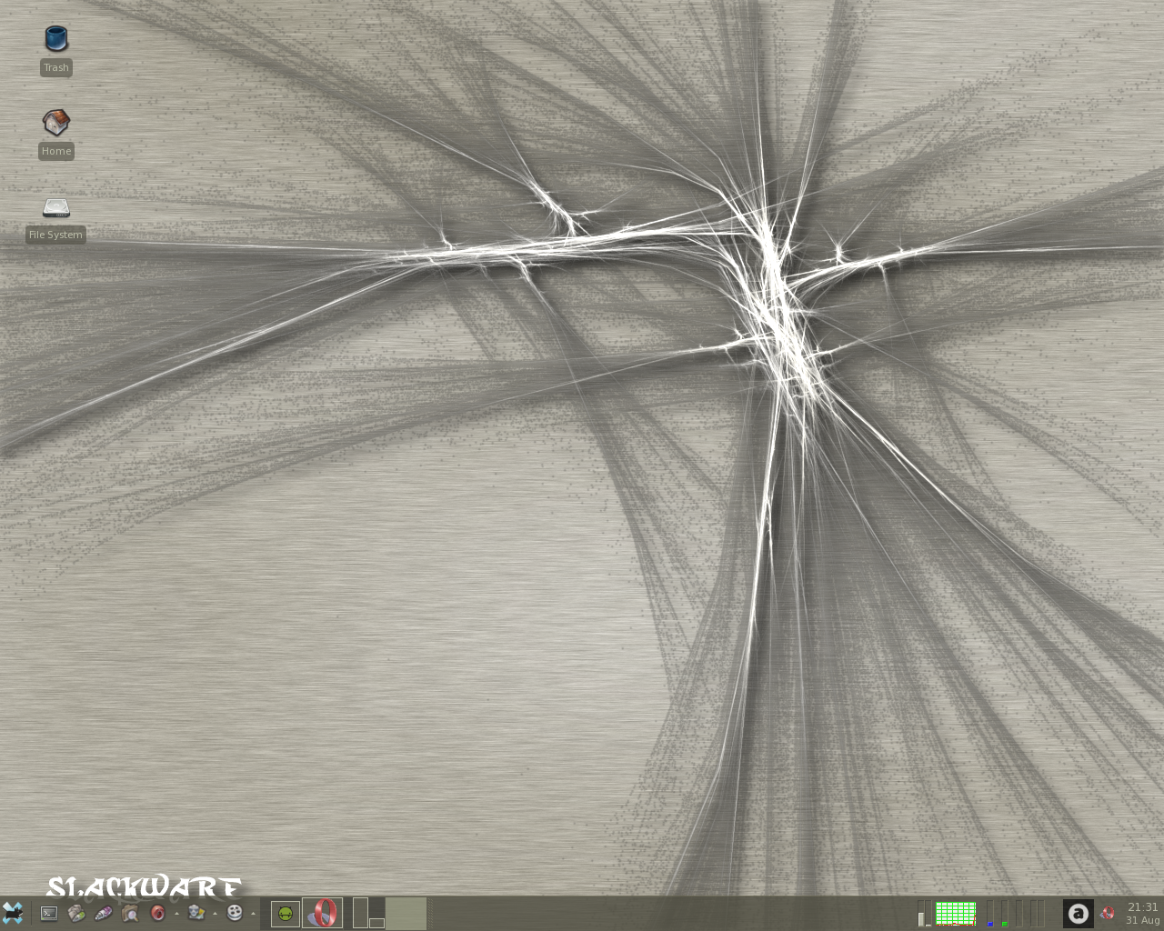The width and height of the screenshot is (1164, 931).
Task: Click the blue system load bar
Action: [990, 913]
